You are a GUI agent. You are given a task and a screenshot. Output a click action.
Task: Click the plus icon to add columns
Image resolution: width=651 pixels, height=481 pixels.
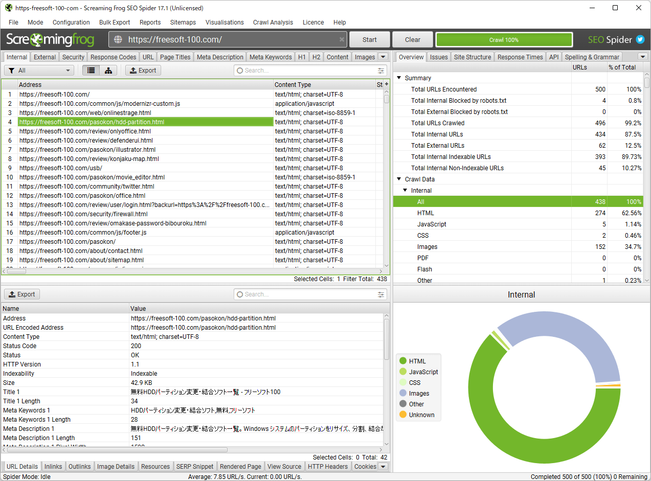(387, 84)
